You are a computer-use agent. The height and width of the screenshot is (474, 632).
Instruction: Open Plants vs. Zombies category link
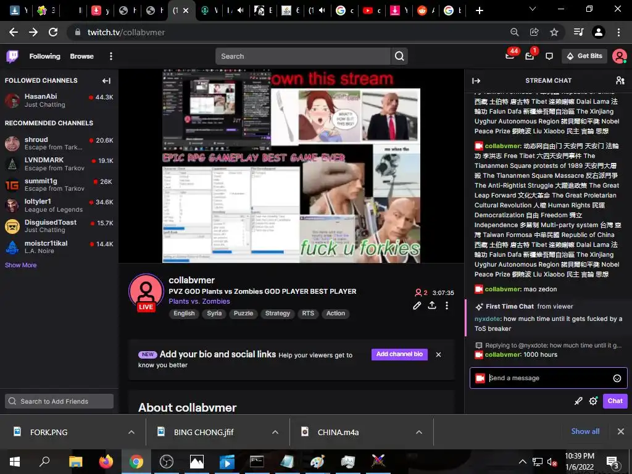199,301
